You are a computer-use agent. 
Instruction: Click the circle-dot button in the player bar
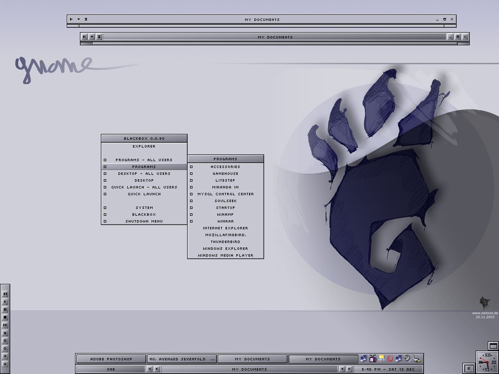pyautogui.click(x=5, y=348)
